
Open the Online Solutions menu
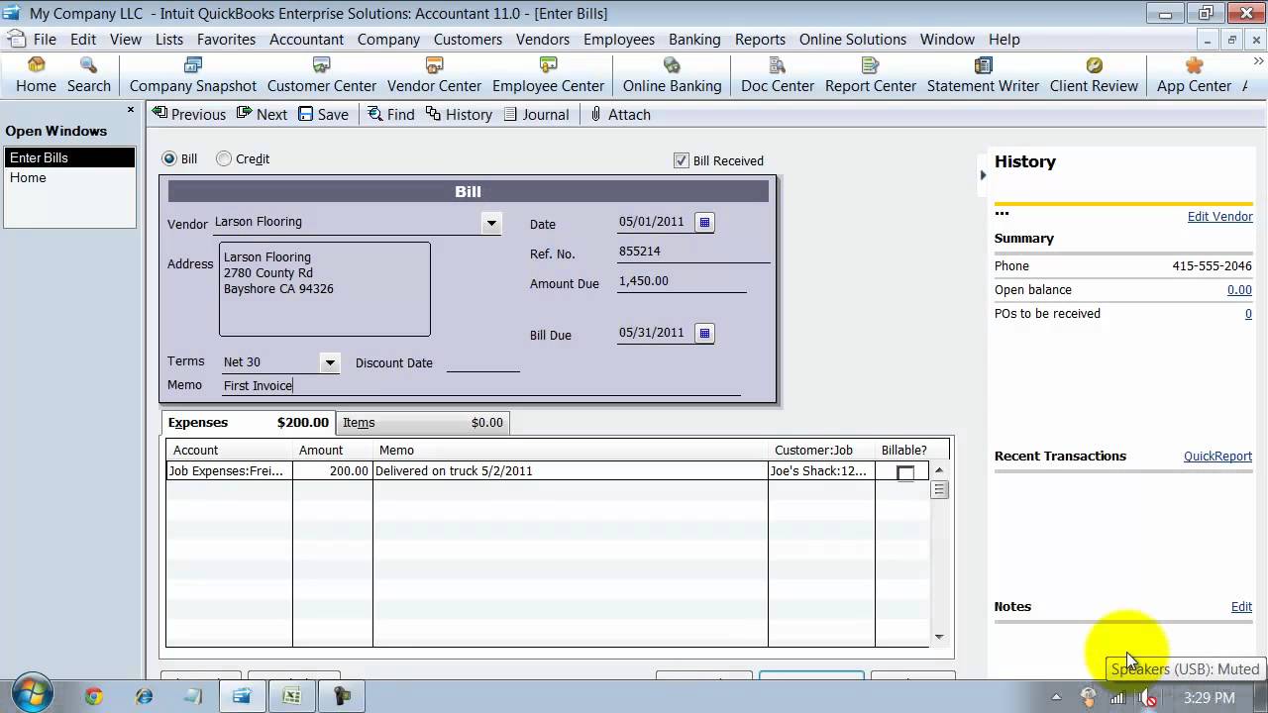(853, 40)
